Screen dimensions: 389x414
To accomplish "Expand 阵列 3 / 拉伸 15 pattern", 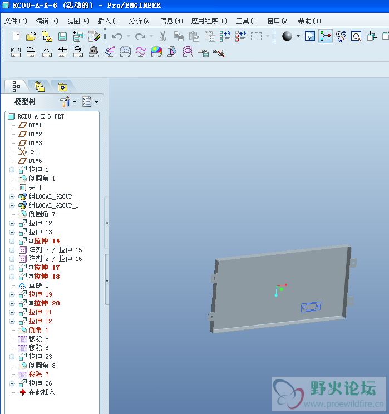I will (12, 250).
